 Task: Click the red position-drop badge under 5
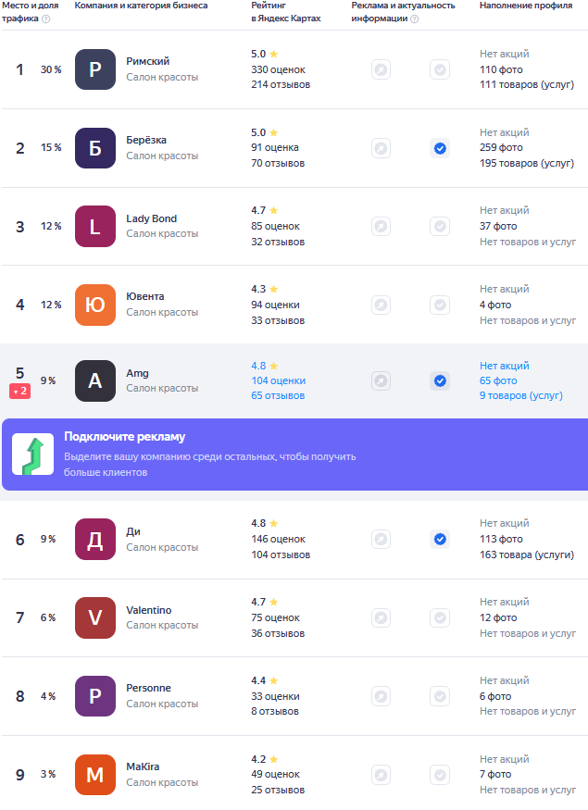[19, 391]
